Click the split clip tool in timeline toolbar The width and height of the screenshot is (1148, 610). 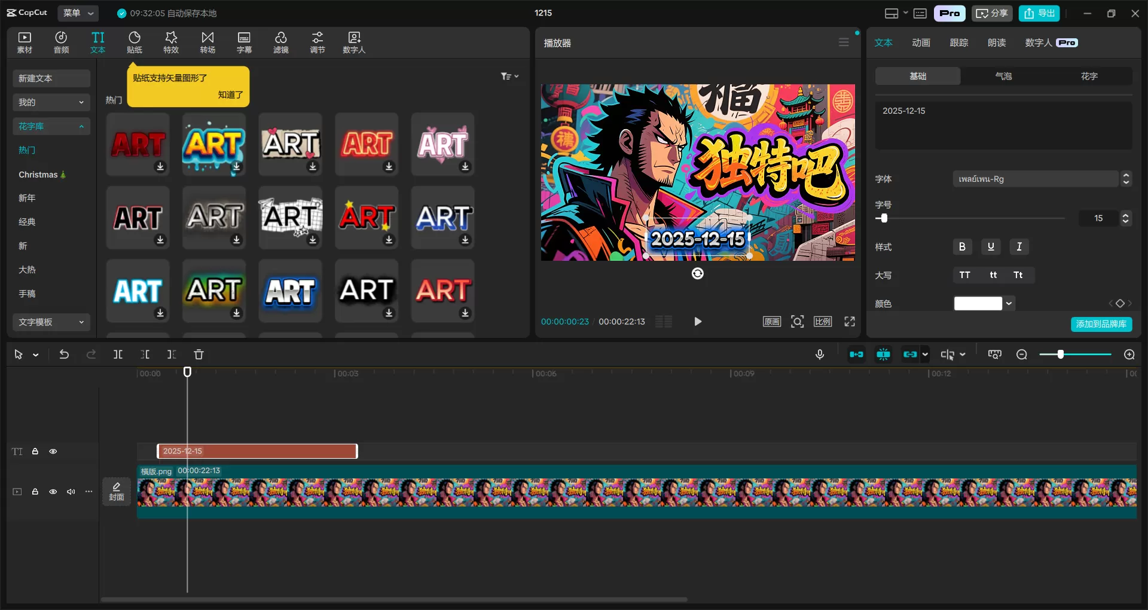tap(118, 355)
